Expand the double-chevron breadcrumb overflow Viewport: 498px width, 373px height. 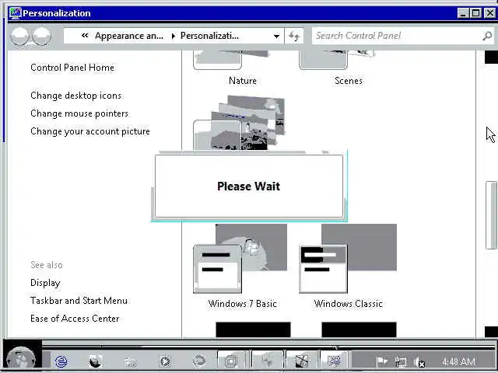coord(85,36)
